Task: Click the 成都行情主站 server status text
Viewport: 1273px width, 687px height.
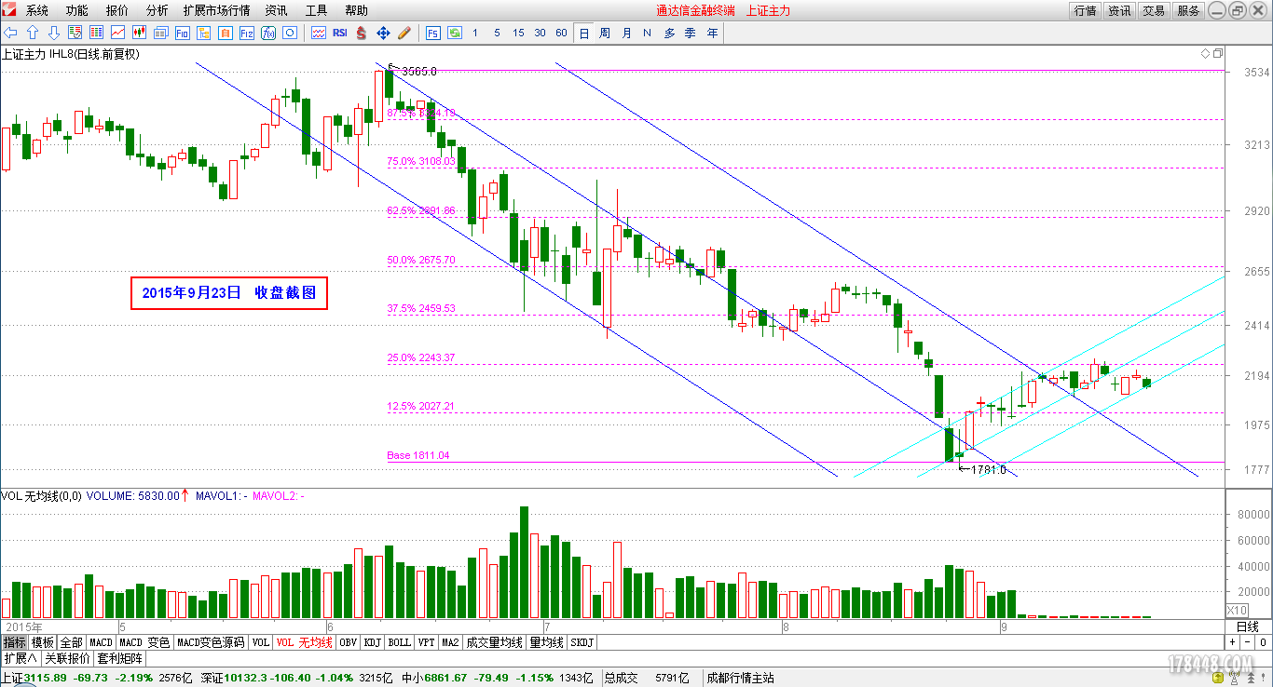Action: 740,679
